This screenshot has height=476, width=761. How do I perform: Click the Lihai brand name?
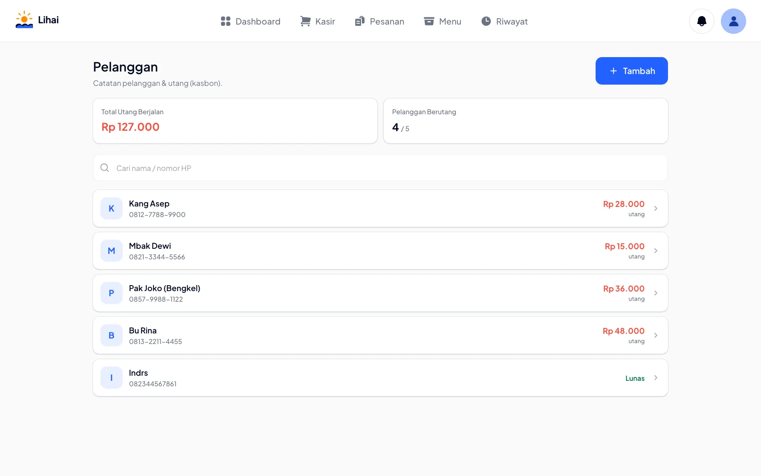coord(48,20)
